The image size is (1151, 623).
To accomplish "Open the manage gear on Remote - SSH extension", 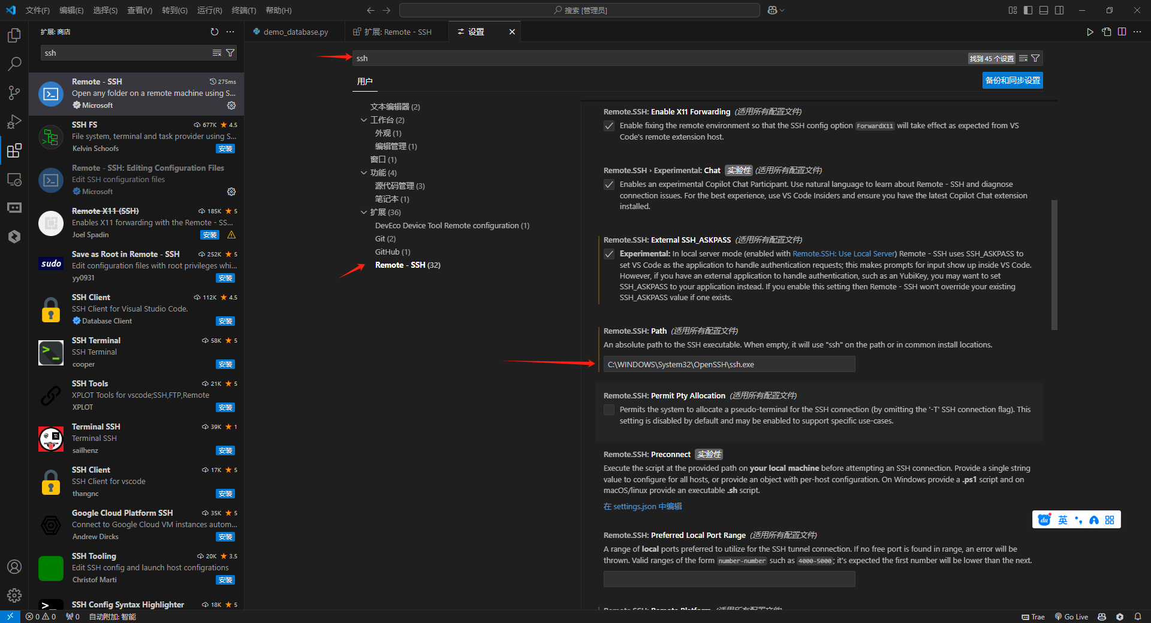I will 231,105.
